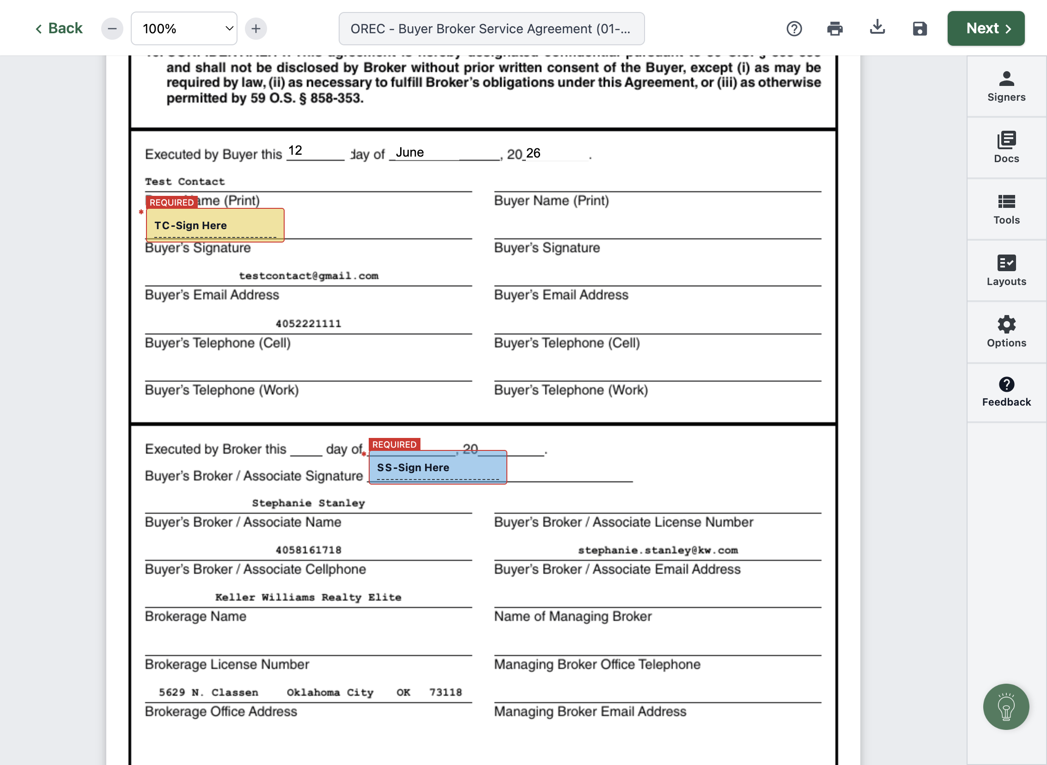Open the Docs panel
The image size is (1047, 765).
[1006, 148]
